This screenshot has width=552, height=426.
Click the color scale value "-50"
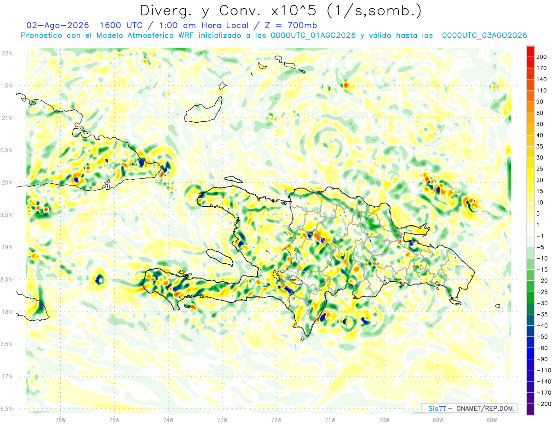tap(542, 336)
